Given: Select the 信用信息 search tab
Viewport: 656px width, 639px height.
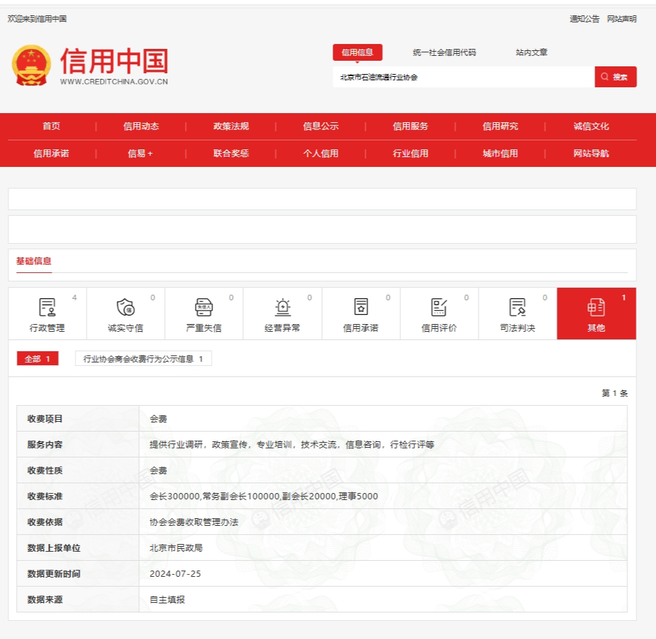Looking at the screenshot, I should pyautogui.click(x=357, y=52).
